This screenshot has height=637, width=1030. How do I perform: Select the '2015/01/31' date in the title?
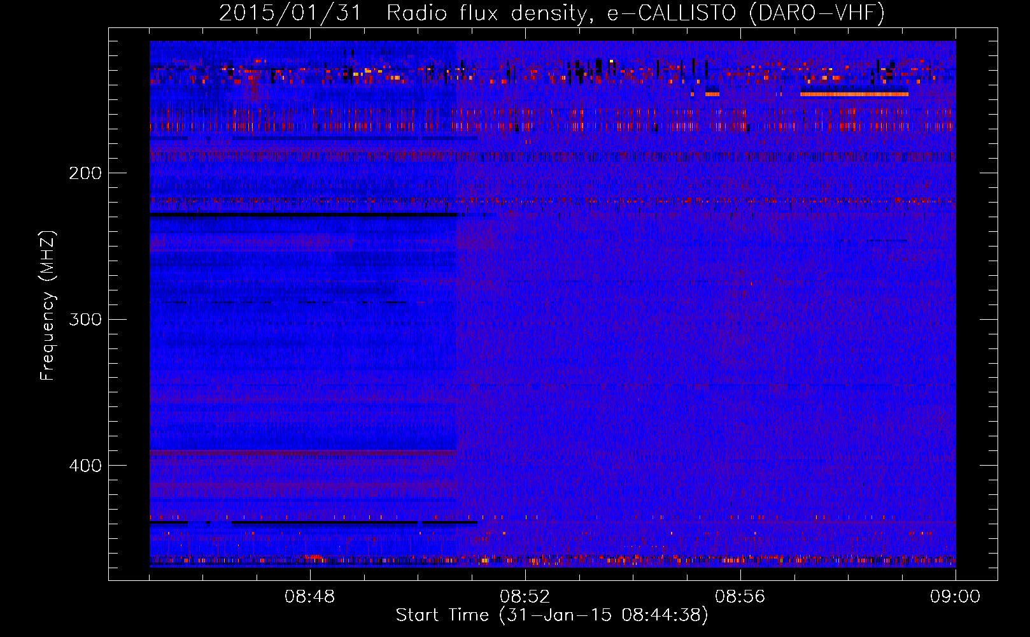point(290,13)
